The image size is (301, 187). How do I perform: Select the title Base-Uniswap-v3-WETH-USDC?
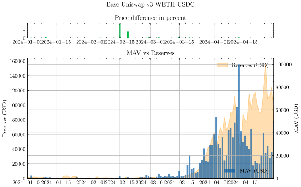150,4
